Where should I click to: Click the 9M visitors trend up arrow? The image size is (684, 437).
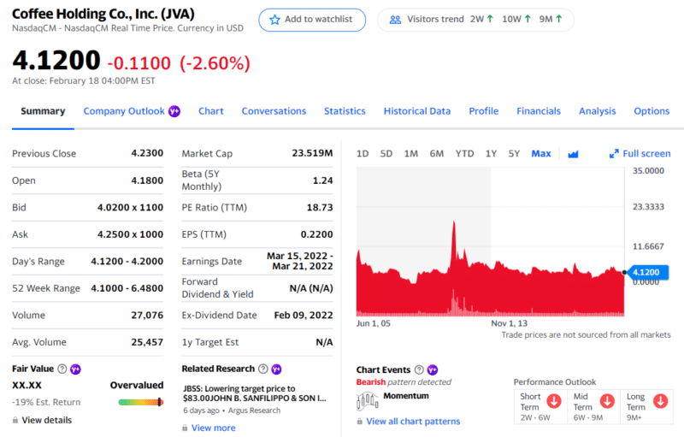click(559, 19)
